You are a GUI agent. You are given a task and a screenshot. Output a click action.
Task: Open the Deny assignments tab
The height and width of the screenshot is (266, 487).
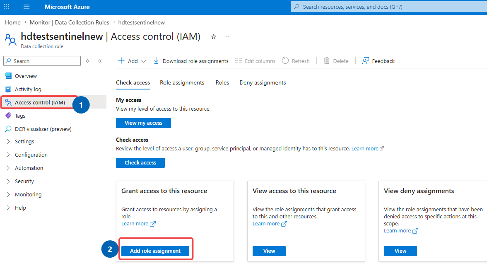tap(263, 83)
